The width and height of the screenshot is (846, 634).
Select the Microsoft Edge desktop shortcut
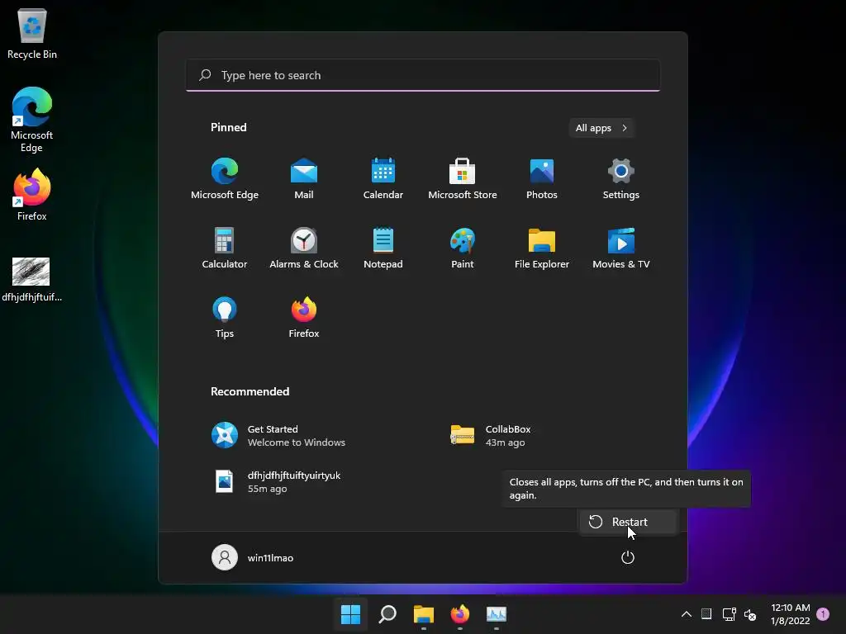pyautogui.click(x=32, y=120)
